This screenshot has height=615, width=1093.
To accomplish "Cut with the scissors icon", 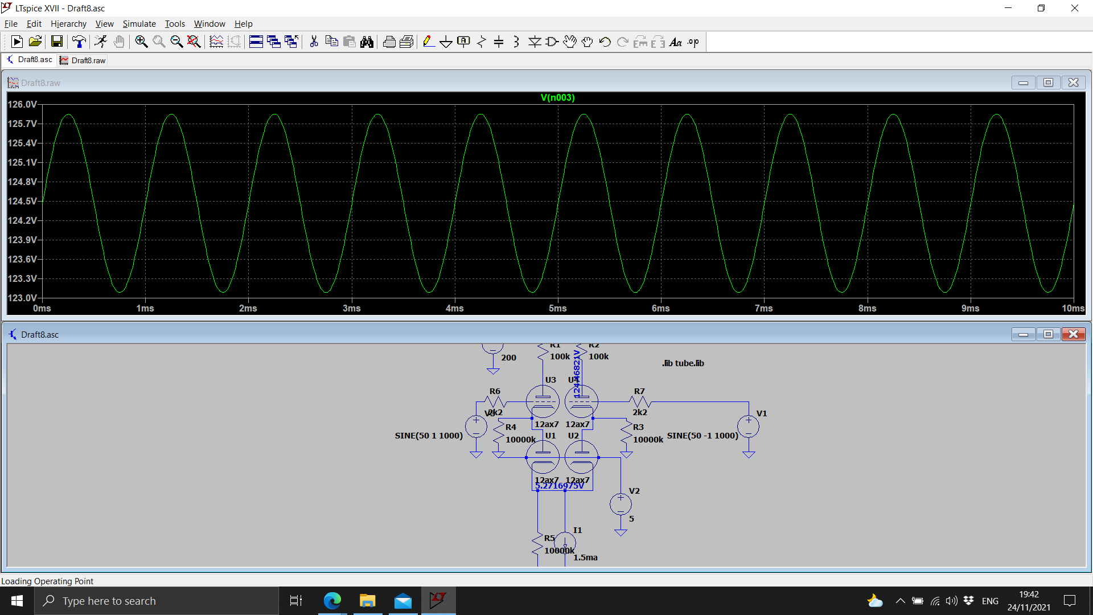I will click(x=314, y=42).
